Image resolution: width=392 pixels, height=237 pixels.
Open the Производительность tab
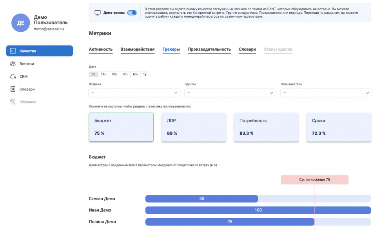[x=209, y=49]
